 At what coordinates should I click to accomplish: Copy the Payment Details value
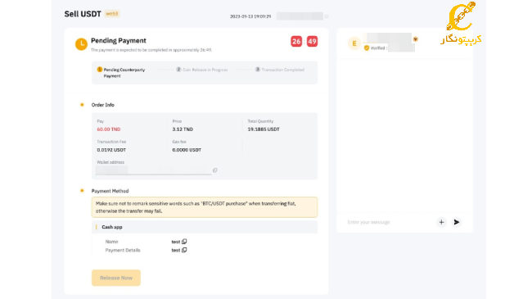point(184,250)
